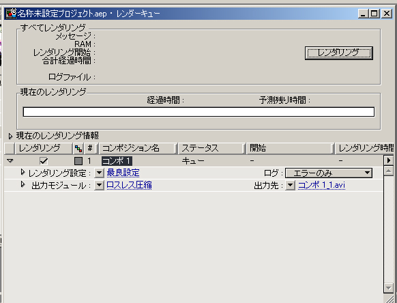
Task: Open the 出力先 dropdown arrow
Action: (x=290, y=185)
